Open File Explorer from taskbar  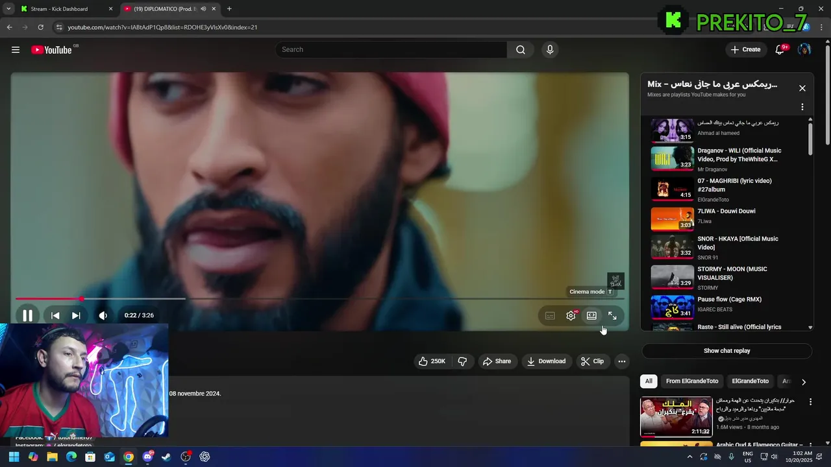pos(52,457)
